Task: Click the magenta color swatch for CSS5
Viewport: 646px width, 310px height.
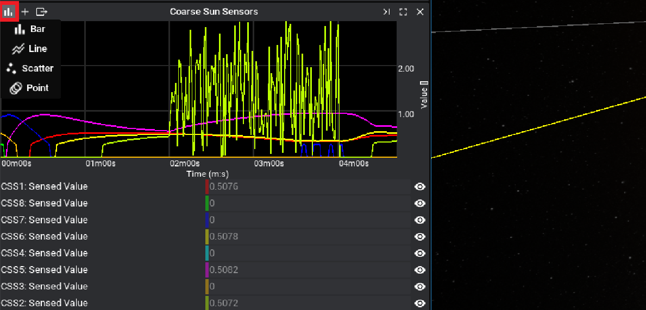Action: (x=207, y=270)
